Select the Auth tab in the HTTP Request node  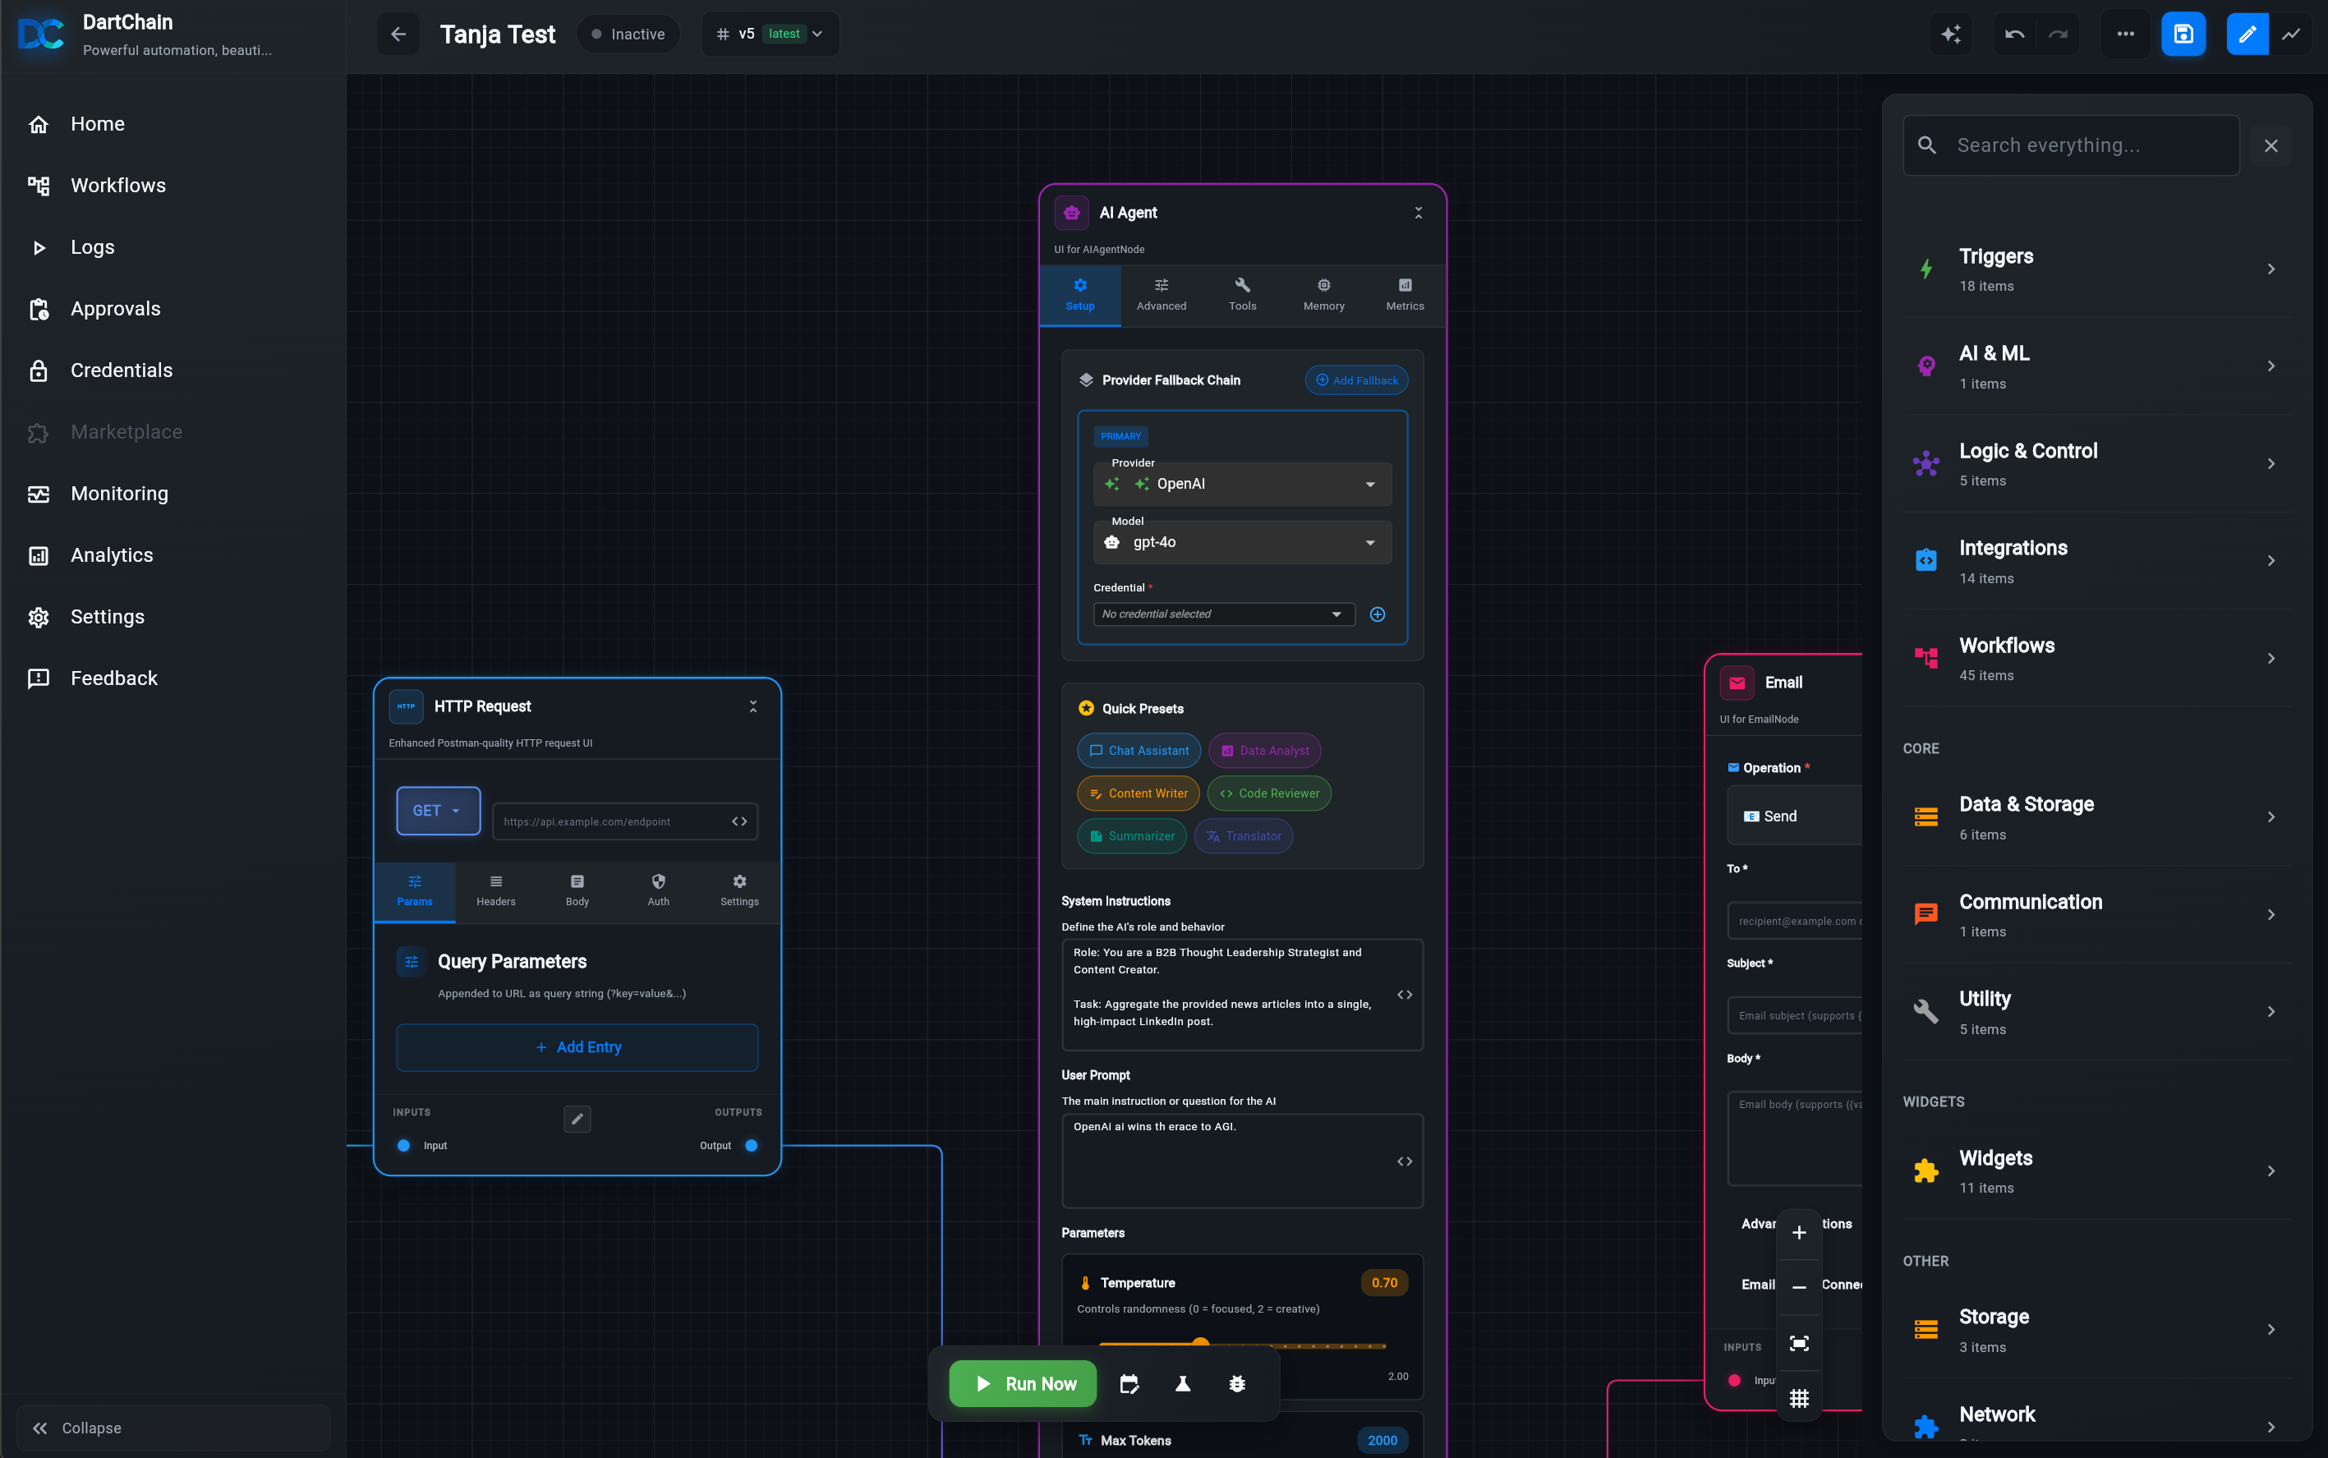pyautogui.click(x=658, y=889)
